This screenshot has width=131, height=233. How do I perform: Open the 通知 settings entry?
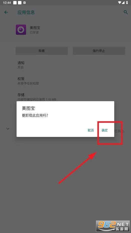click(x=65, y=65)
